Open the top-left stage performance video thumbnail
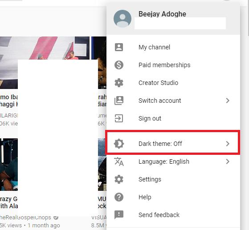249x230 pixels. click(45, 48)
